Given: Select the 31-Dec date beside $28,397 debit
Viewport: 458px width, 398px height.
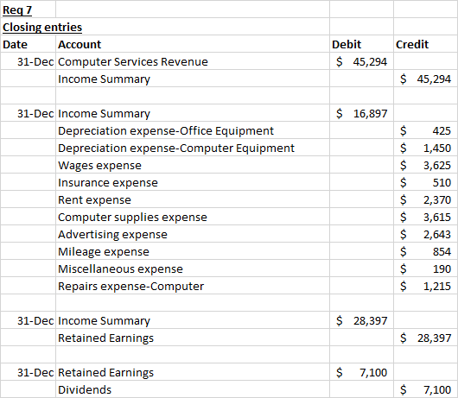Looking at the screenshot, I should pyautogui.click(x=28, y=320).
